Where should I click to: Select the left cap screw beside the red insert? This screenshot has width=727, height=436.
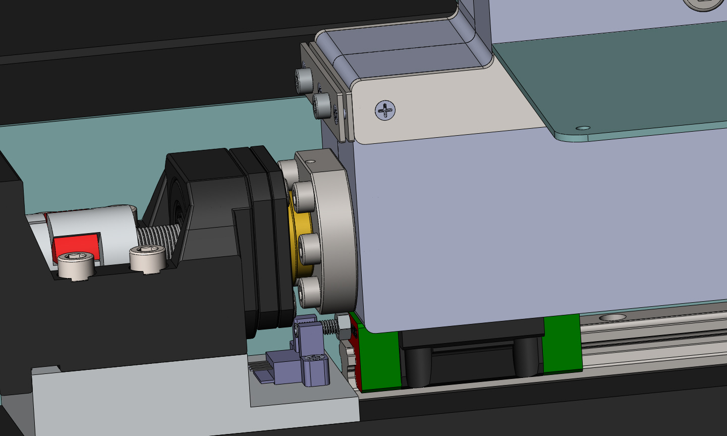[76, 266]
